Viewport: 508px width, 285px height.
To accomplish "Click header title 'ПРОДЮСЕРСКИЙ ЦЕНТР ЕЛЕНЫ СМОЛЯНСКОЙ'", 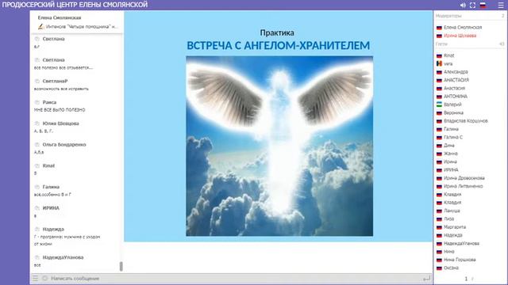I will 75,5.
